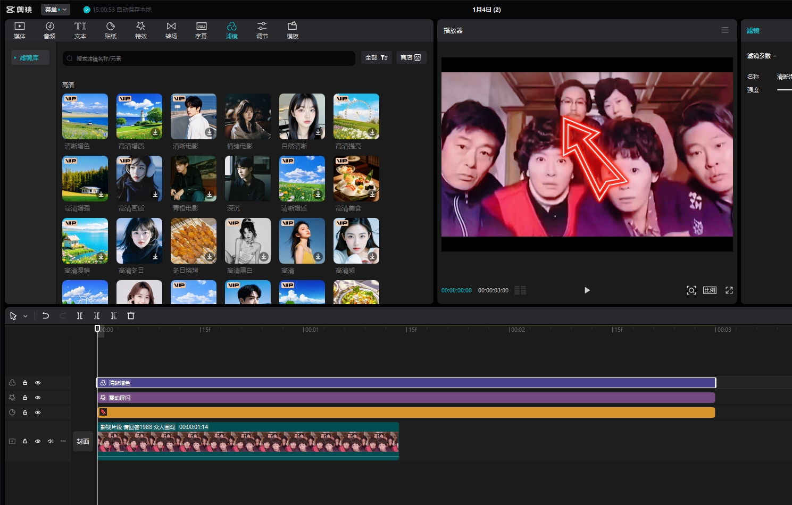Toggle main video track visibility eye
This screenshot has width=792, height=505.
coord(38,441)
